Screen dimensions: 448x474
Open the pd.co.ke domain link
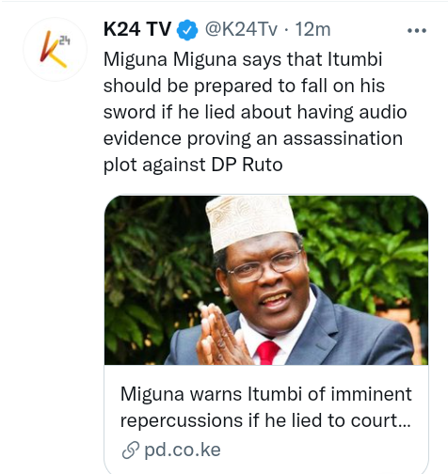click(183, 450)
